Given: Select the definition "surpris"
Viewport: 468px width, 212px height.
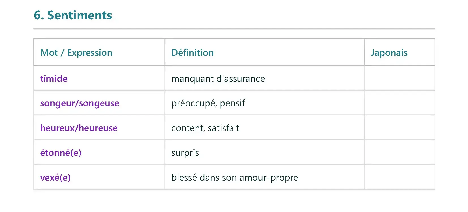Looking at the screenshot, I should pyautogui.click(x=185, y=153).
